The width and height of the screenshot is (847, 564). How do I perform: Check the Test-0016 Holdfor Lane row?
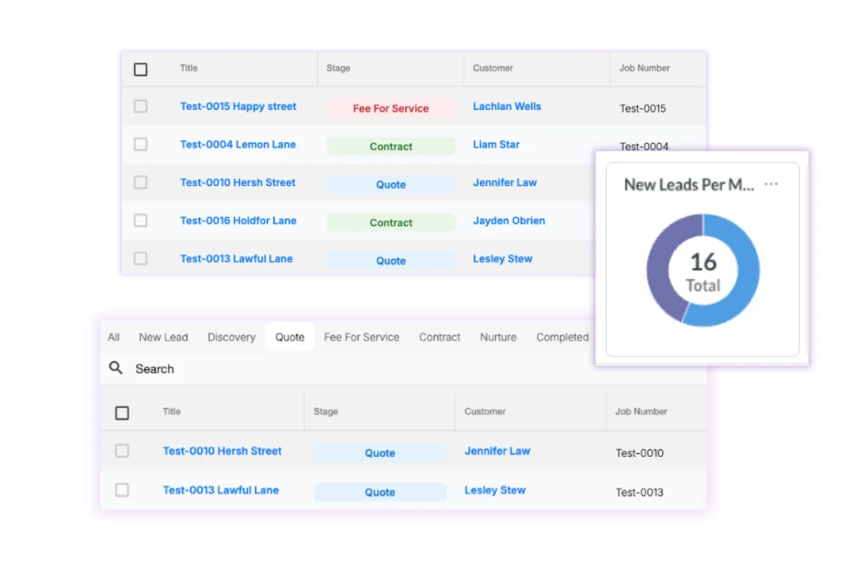140,221
